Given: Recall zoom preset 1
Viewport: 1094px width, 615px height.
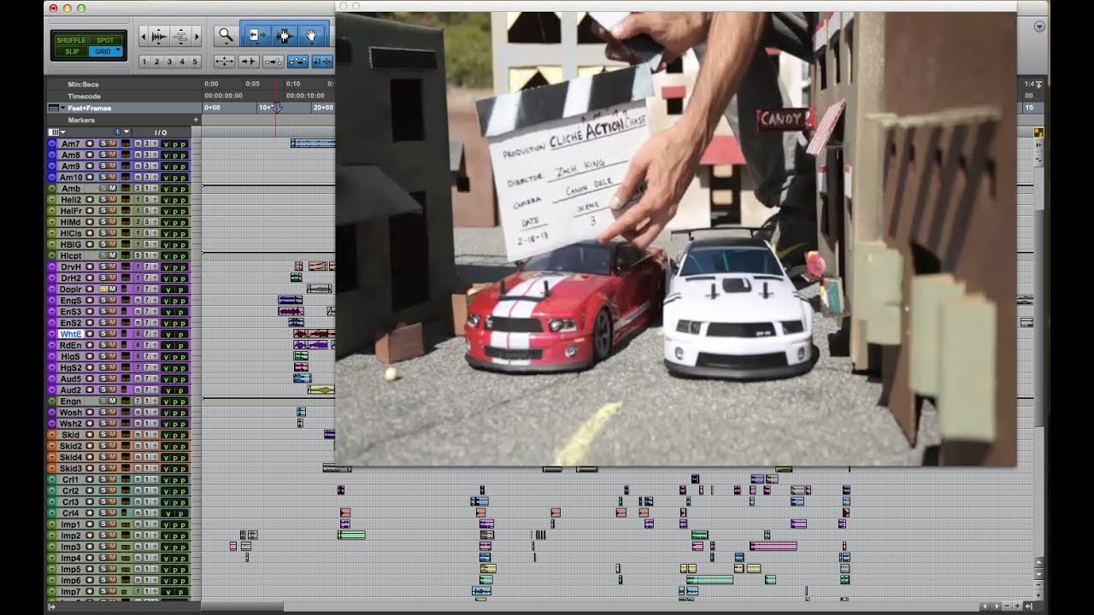Looking at the screenshot, I should click(x=144, y=61).
